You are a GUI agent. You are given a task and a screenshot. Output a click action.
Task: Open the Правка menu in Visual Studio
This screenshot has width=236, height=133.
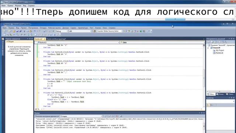point(11,28)
